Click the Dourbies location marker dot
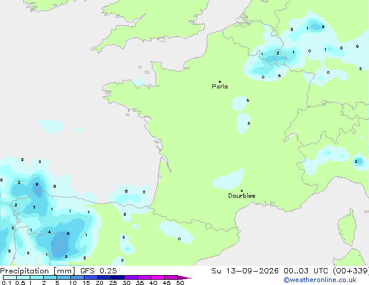This screenshot has width=369, height=285. click(242, 191)
